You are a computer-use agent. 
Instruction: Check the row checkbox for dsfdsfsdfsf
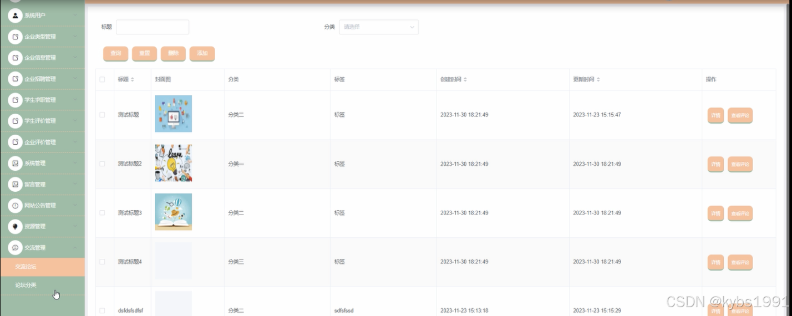102,310
